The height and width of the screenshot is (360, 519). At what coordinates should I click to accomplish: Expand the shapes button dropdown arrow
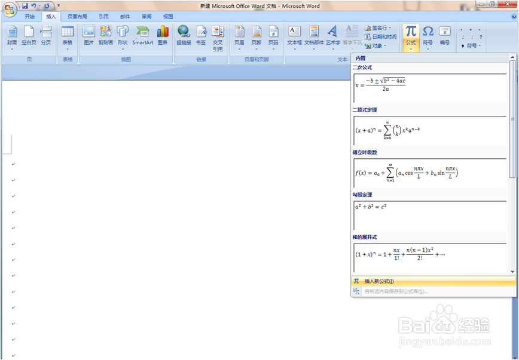(x=123, y=50)
